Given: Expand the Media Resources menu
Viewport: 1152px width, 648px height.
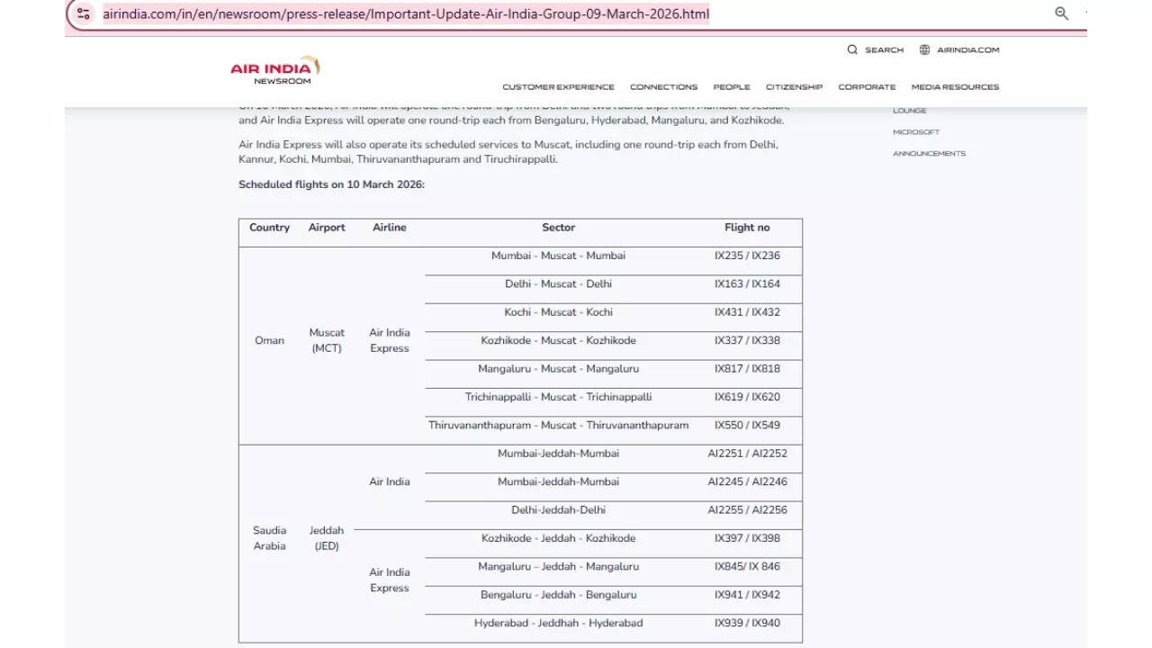Looking at the screenshot, I should coord(955,87).
